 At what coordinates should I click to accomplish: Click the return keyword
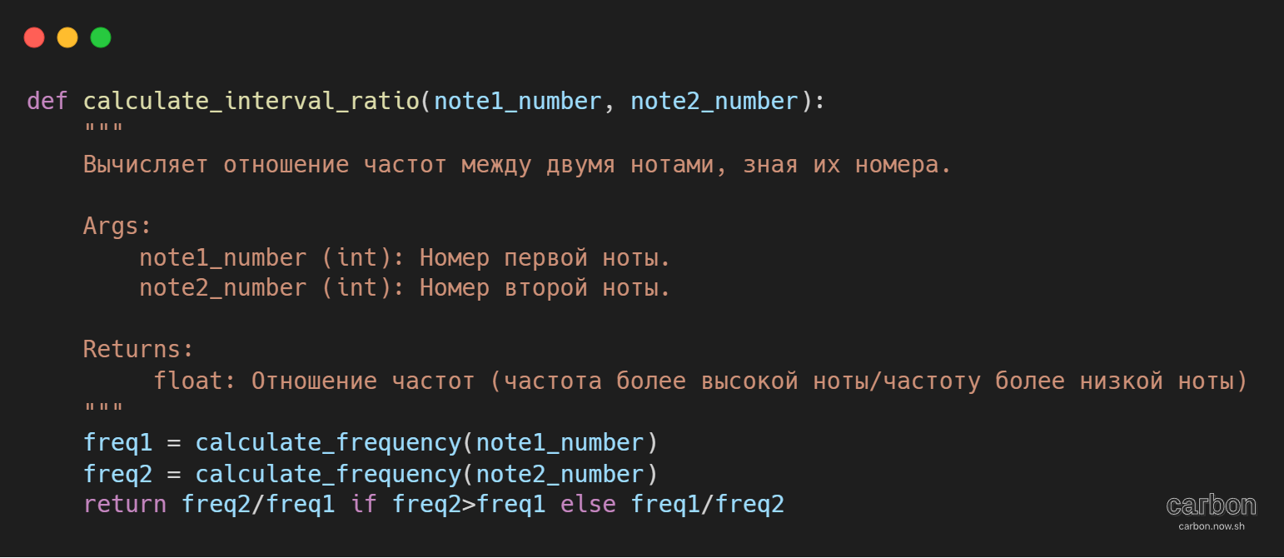coord(125,505)
